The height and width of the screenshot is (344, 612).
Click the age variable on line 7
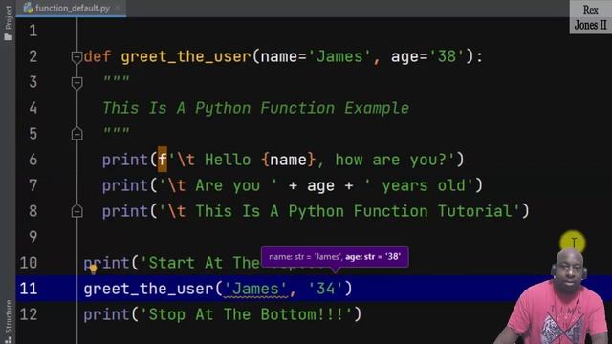320,185
